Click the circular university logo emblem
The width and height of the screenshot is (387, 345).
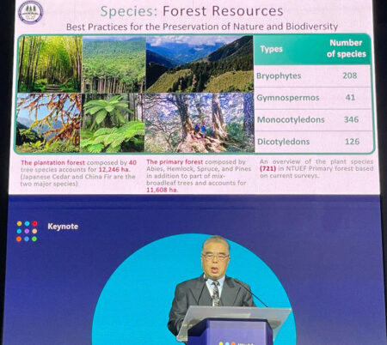pyautogui.click(x=30, y=12)
